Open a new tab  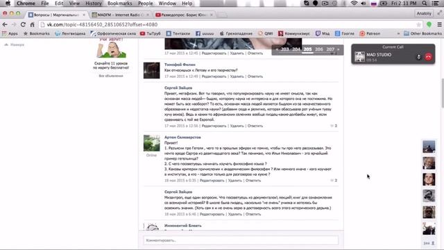click(x=223, y=15)
